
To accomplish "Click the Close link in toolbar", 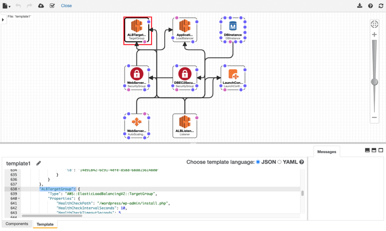I will point(66,6).
